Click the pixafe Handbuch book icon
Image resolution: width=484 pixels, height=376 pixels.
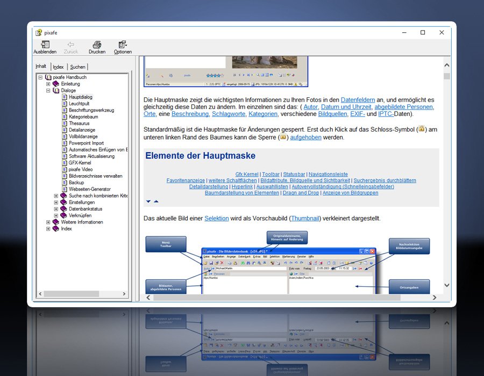[x=48, y=77]
